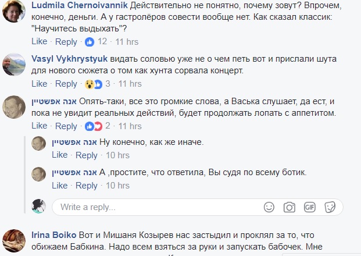Open sticker picker in reply box
The width and height of the screenshot is (361, 256).
[329, 207]
